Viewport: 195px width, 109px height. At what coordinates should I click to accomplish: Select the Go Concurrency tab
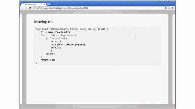coord(34,4)
